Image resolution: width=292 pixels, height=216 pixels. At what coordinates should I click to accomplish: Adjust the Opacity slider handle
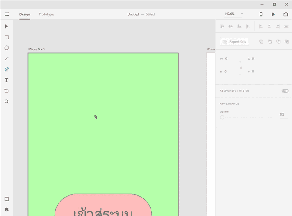[222, 117]
